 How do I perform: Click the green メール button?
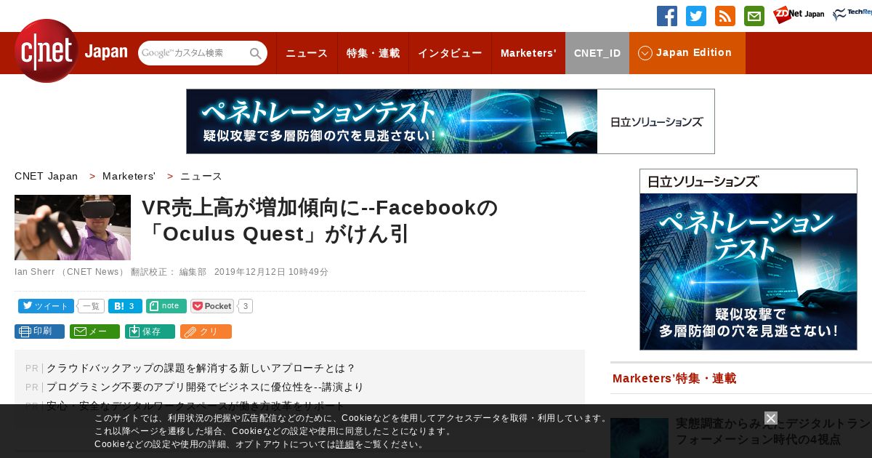click(94, 332)
